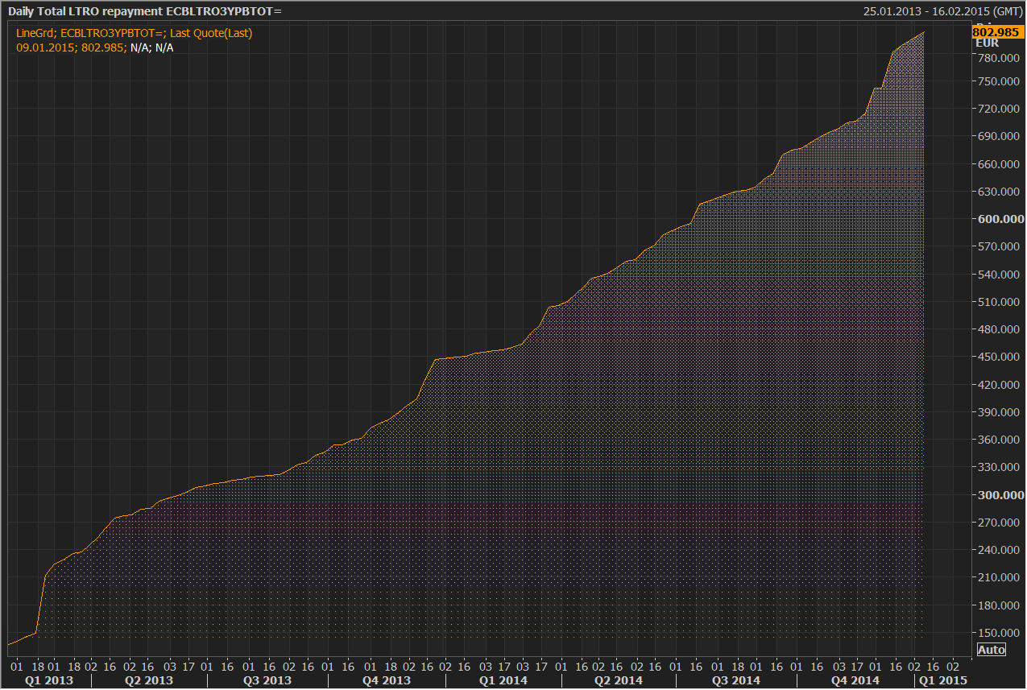Image resolution: width=1027 pixels, height=690 pixels.
Task: Click the 390.000 y-axis value
Action: [x=998, y=412]
